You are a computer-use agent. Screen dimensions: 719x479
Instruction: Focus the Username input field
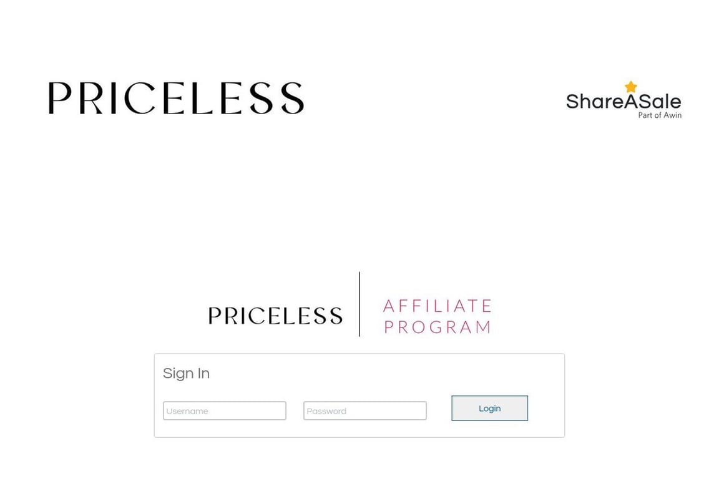225,410
